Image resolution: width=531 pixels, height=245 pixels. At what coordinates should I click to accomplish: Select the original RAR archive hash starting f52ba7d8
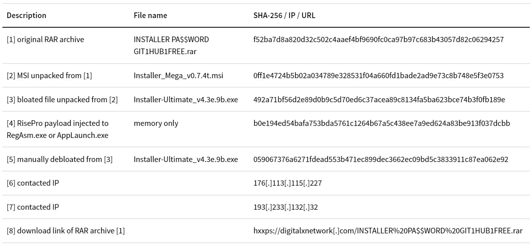click(378, 40)
